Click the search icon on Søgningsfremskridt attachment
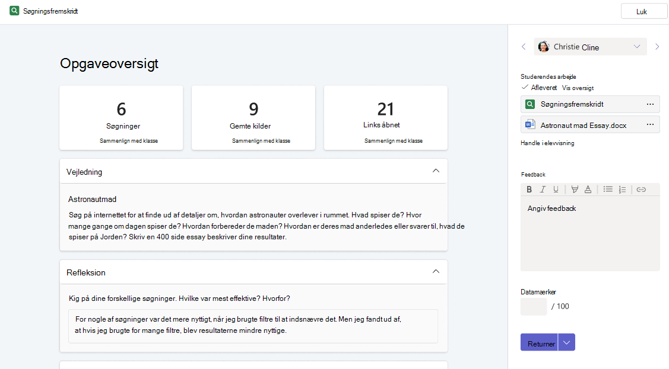 [530, 104]
